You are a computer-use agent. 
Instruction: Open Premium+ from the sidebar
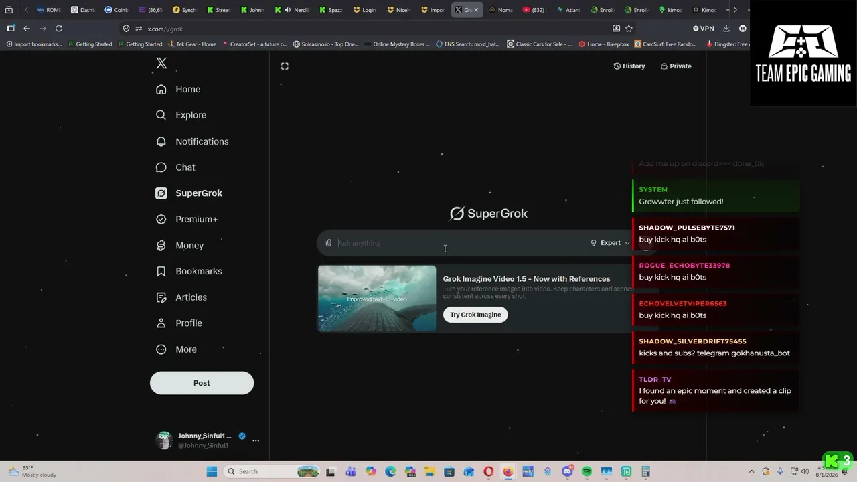point(186,219)
